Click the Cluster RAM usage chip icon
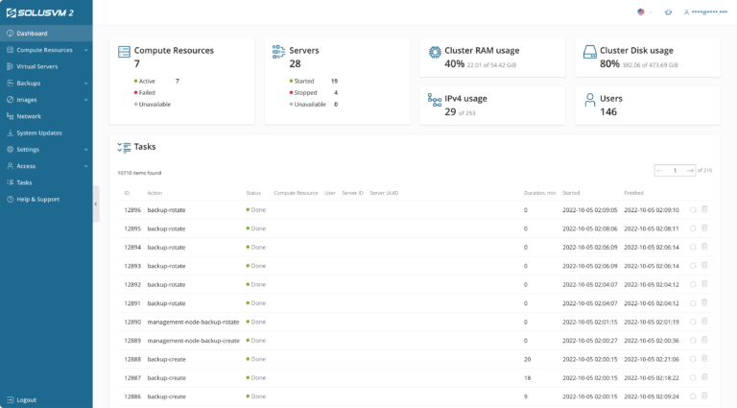 tap(435, 52)
